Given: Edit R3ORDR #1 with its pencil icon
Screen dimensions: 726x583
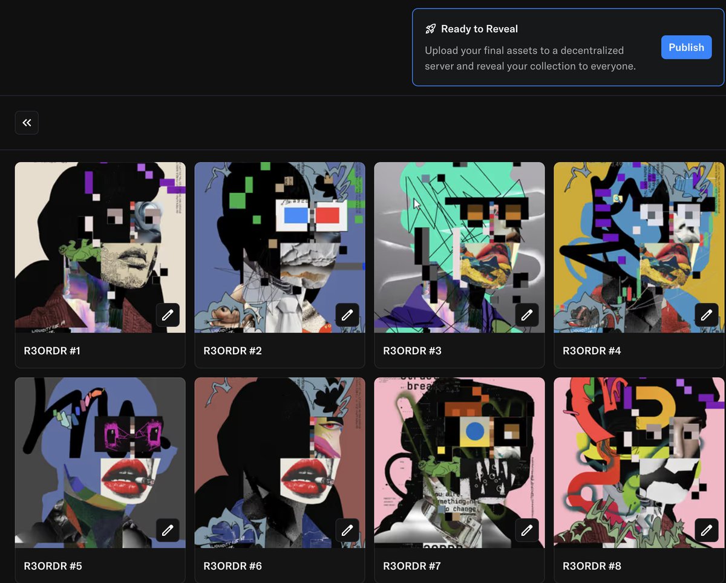Looking at the screenshot, I should click(x=168, y=315).
